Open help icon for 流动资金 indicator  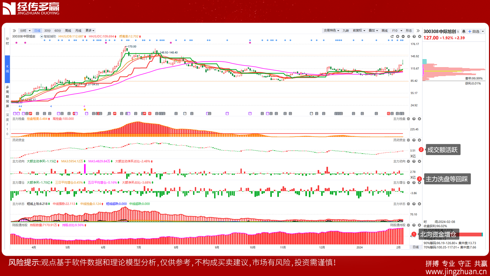[414, 140]
